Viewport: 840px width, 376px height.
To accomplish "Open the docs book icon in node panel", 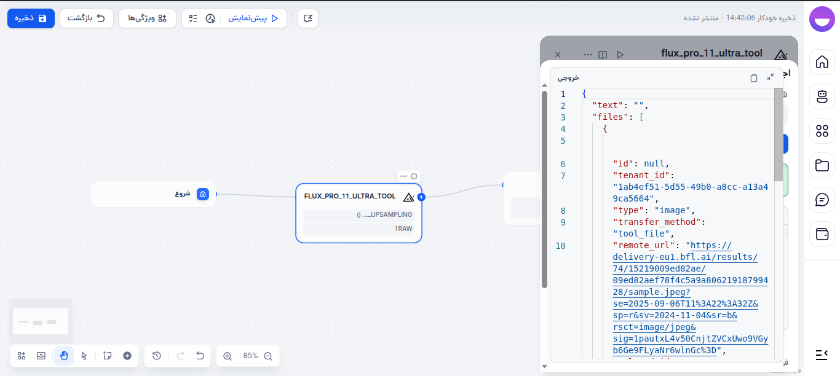I will tap(604, 54).
